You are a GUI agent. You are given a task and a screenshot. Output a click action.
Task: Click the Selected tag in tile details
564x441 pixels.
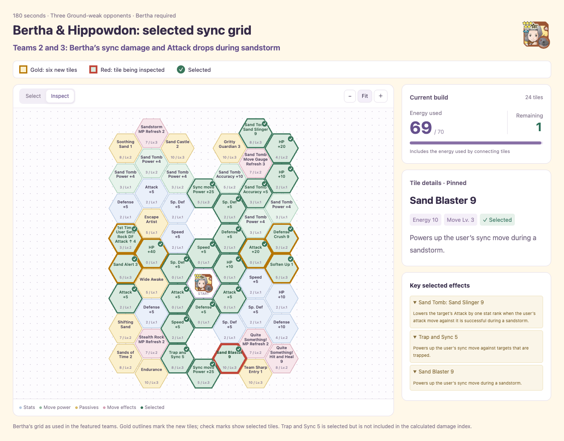(x=497, y=220)
